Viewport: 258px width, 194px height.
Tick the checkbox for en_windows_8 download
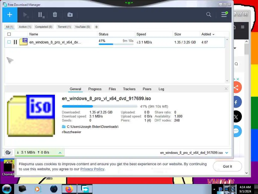[9, 42]
